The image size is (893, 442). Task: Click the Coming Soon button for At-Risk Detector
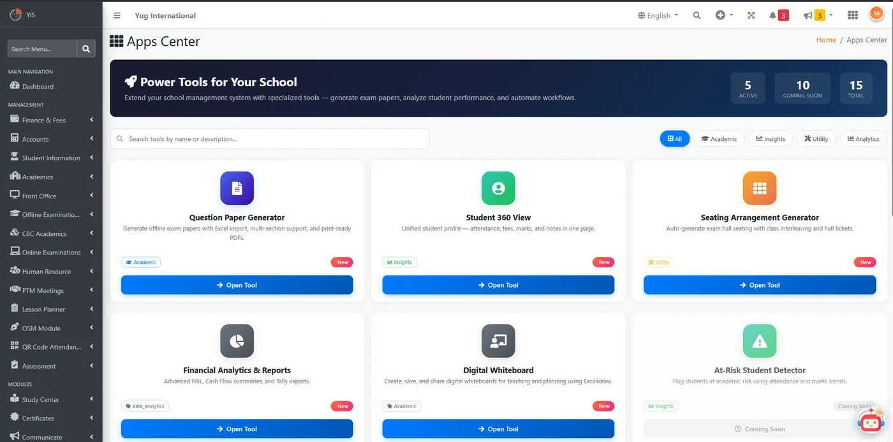760,429
